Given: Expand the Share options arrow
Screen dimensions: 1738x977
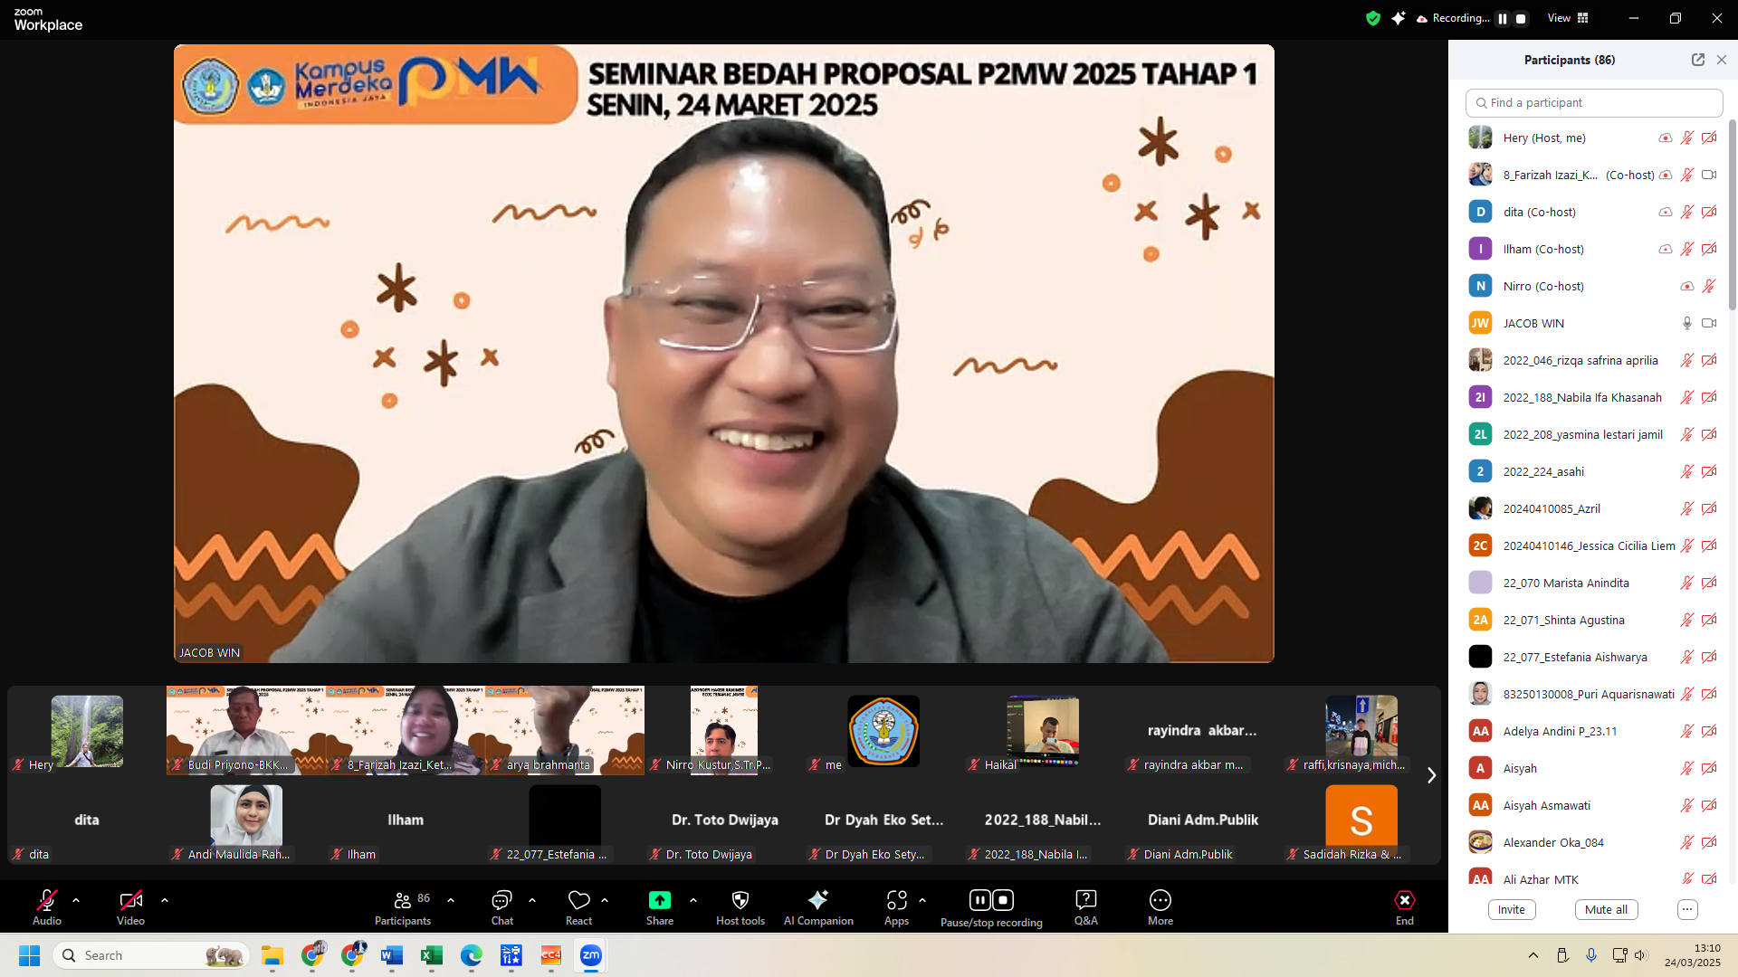Looking at the screenshot, I should click(693, 900).
